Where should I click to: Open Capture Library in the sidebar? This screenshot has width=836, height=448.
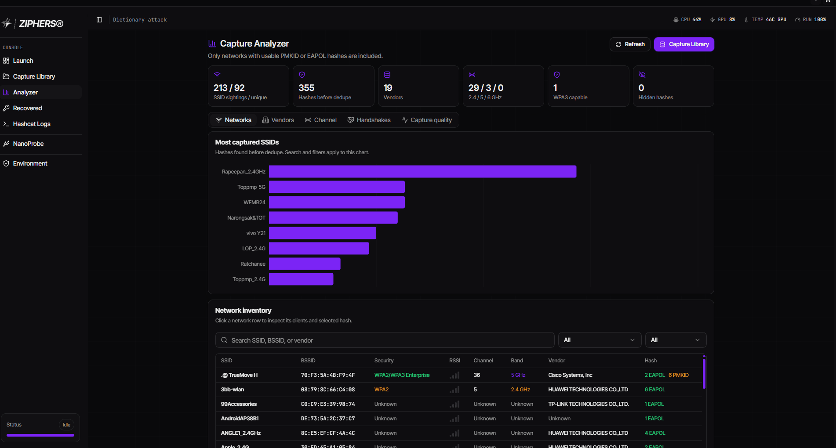pyautogui.click(x=41, y=76)
